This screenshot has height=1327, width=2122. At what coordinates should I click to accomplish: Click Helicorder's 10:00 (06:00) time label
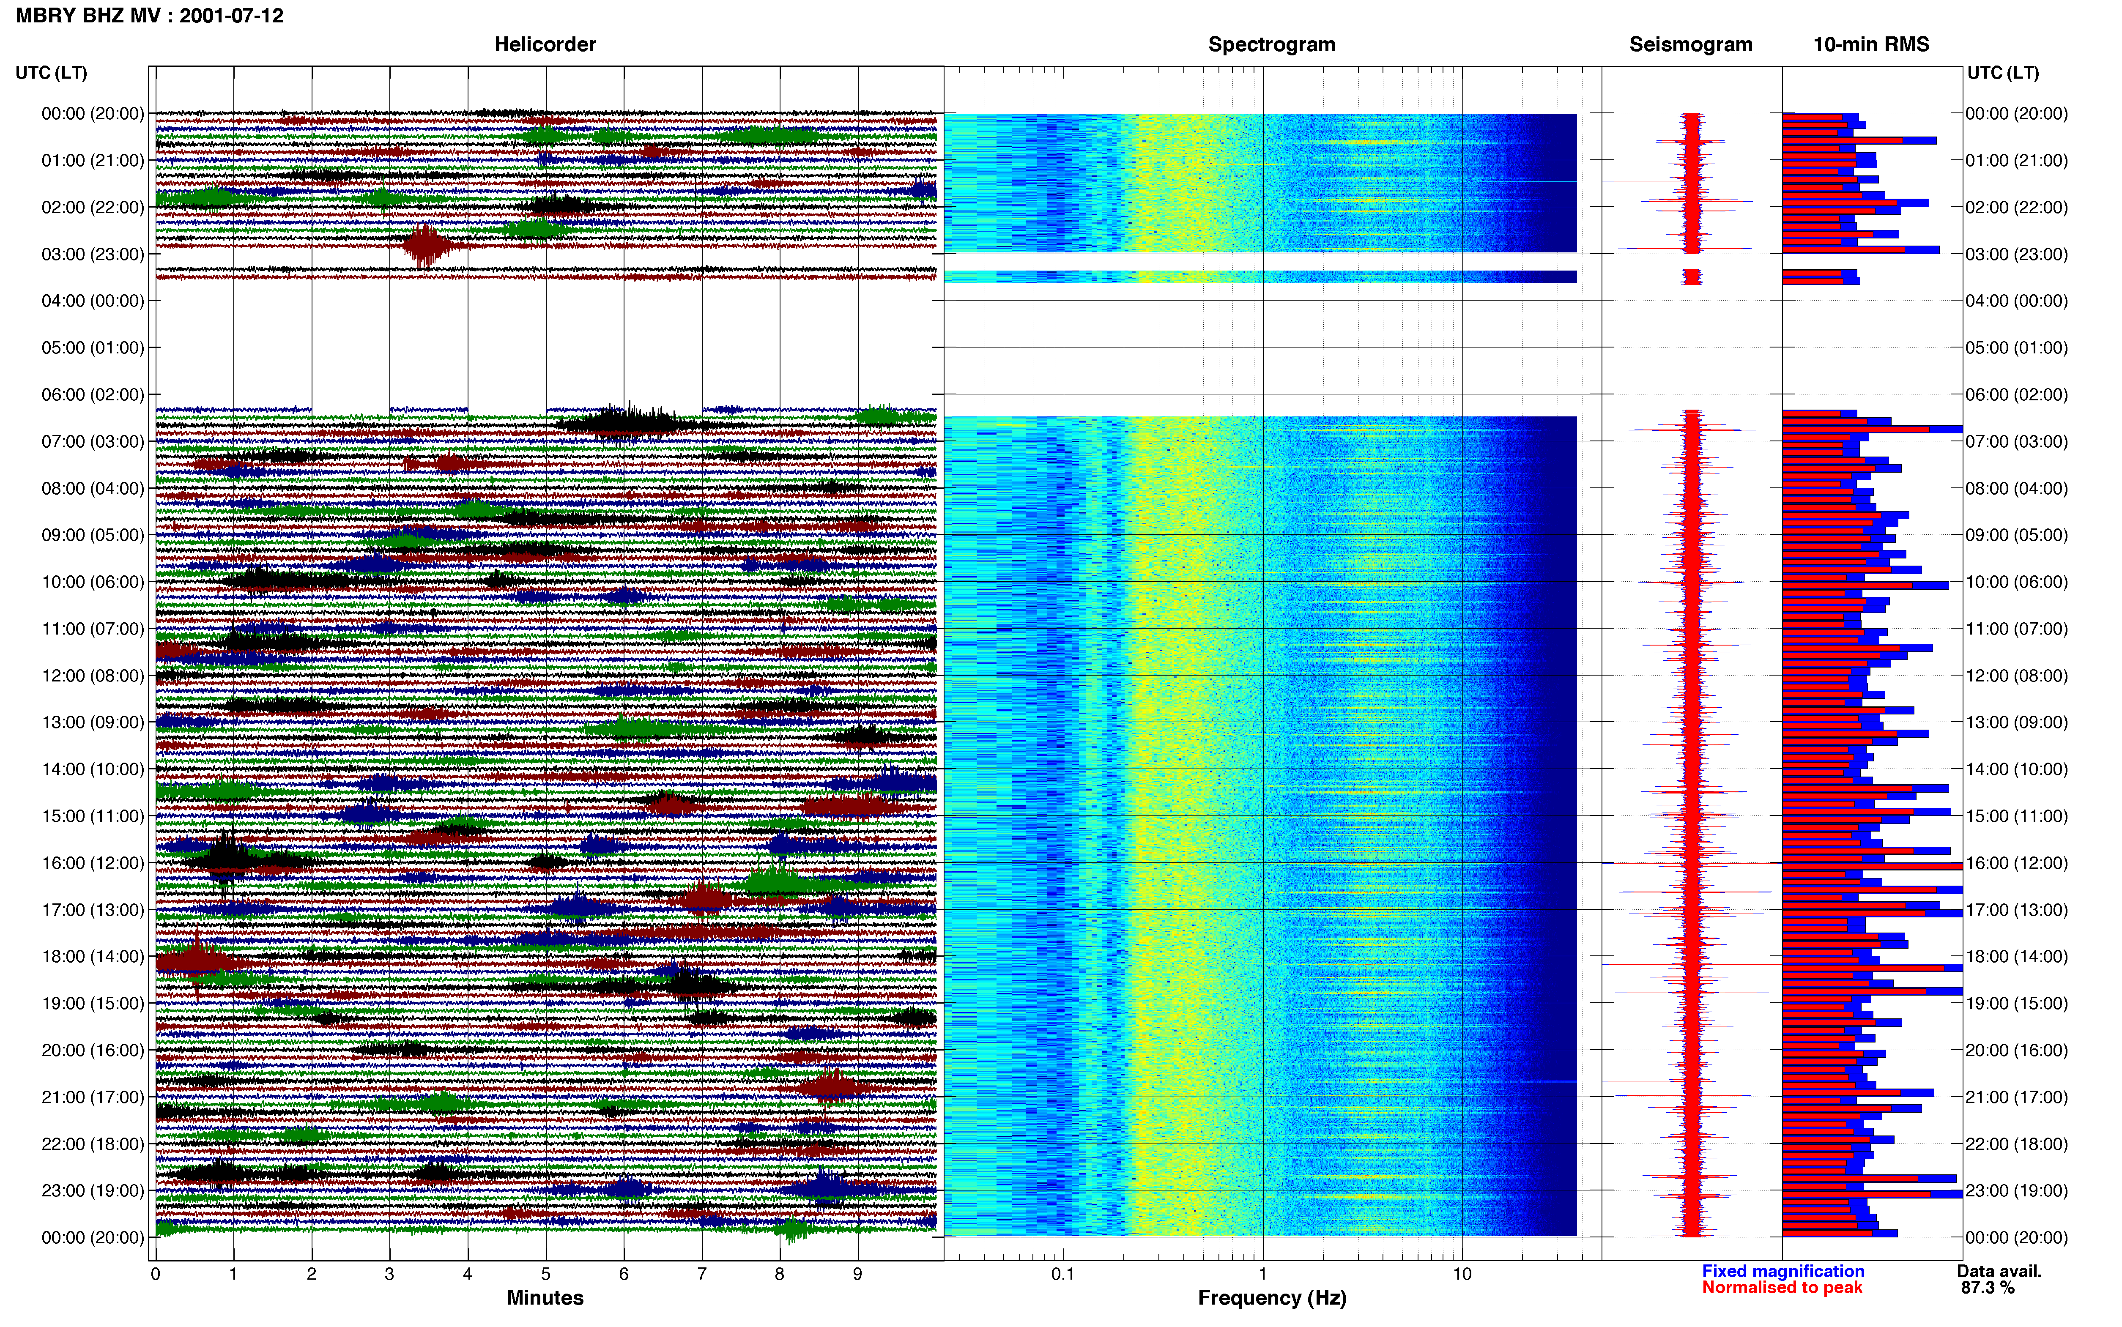(x=93, y=582)
